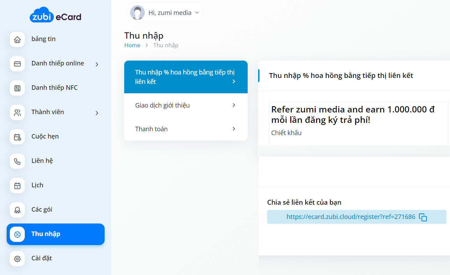
Task: Expand Danh thiếp online submenu arrow
Action: click(x=97, y=64)
